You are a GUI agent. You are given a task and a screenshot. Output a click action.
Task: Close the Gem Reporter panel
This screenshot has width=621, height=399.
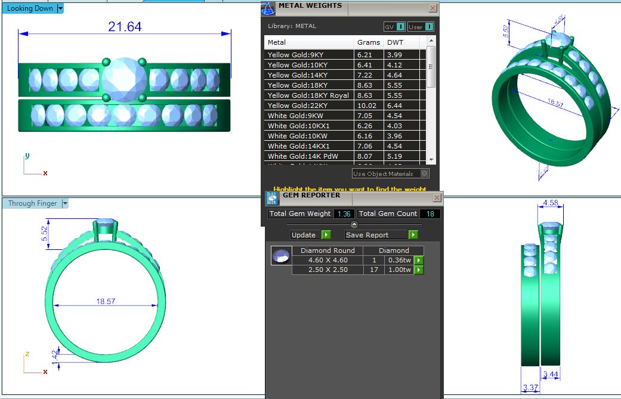pyautogui.click(x=437, y=198)
